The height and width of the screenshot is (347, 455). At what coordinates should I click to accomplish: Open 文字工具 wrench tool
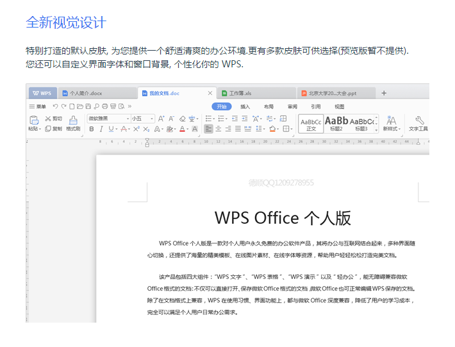pos(418,123)
